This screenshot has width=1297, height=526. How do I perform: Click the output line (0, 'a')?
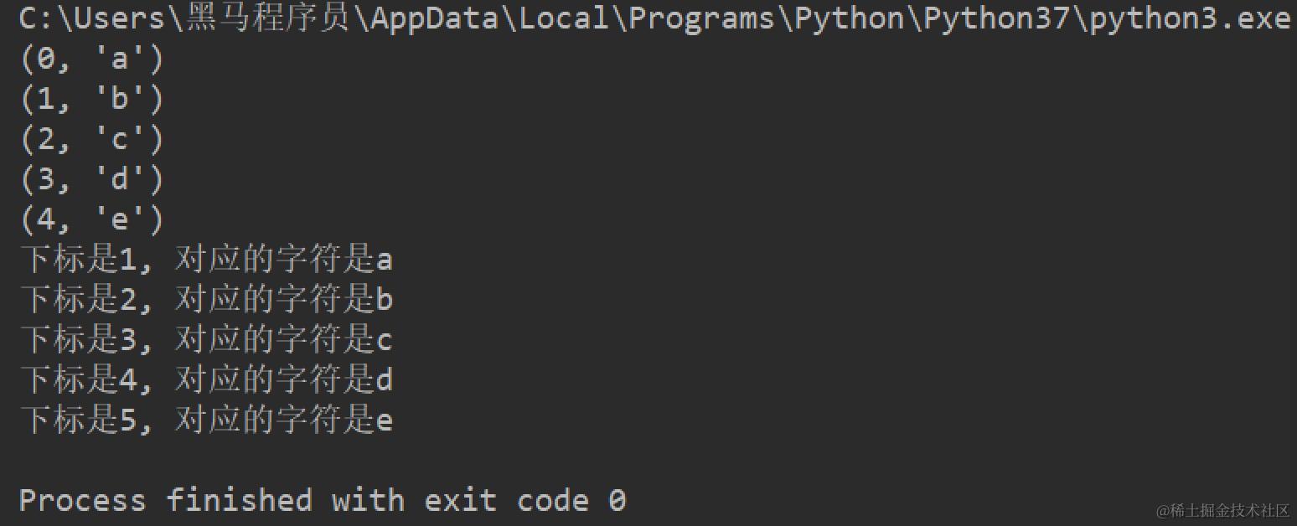coord(92,59)
